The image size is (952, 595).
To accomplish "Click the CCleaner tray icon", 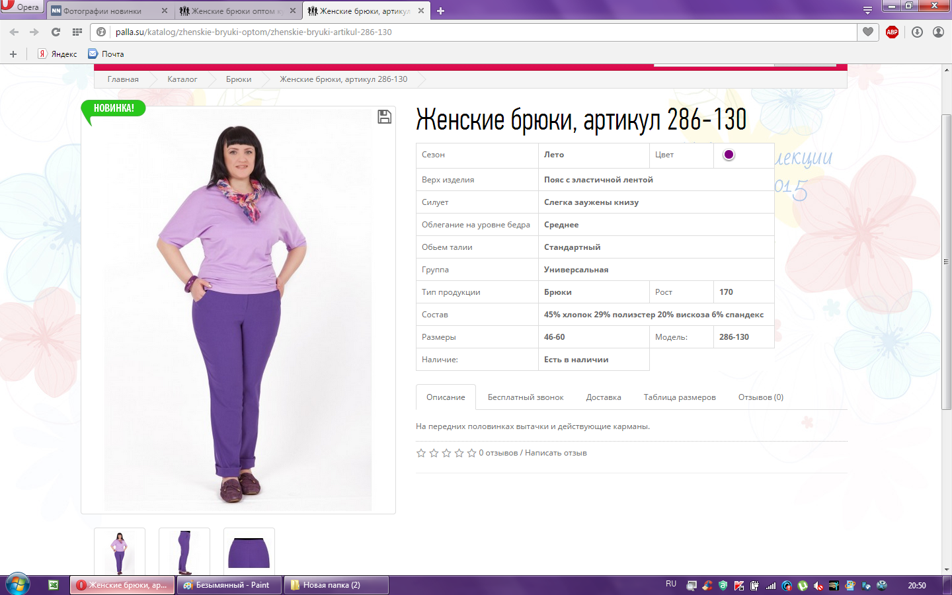I will pos(707,585).
